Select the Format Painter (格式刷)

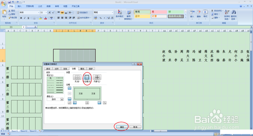pyautogui.click(x=13, y=18)
